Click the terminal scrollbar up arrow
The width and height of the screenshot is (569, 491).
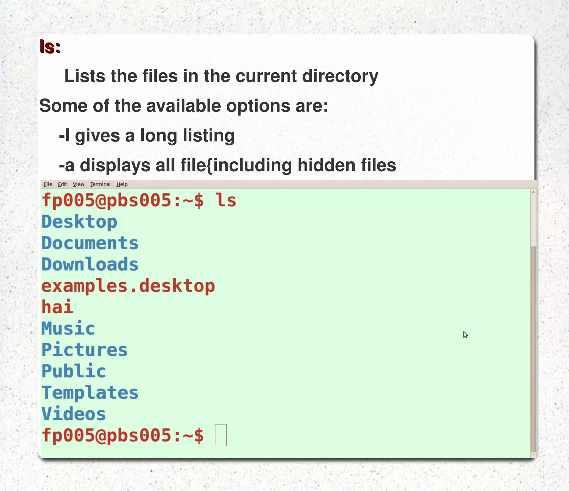(x=533, y=192)
